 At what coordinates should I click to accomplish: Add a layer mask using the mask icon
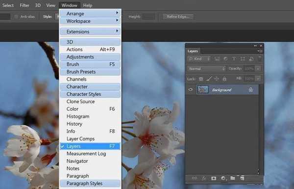point(214,178)
